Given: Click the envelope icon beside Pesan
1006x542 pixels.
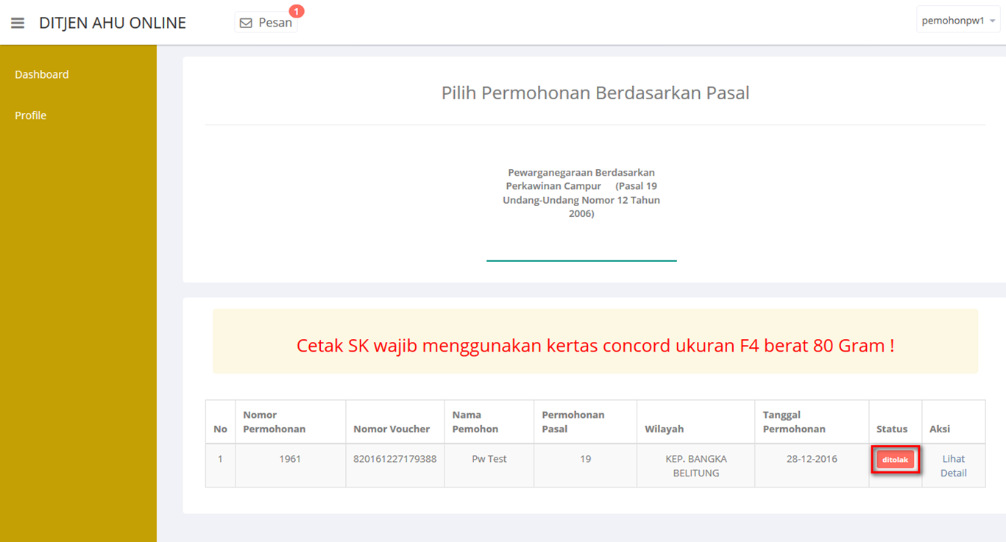Looking at the screenshot, I should click(247, 23).
